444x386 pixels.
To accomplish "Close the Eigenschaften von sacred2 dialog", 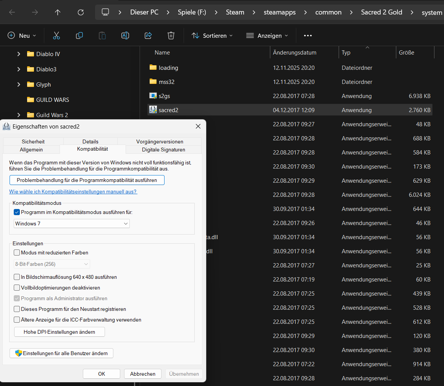I will [198, 126].
